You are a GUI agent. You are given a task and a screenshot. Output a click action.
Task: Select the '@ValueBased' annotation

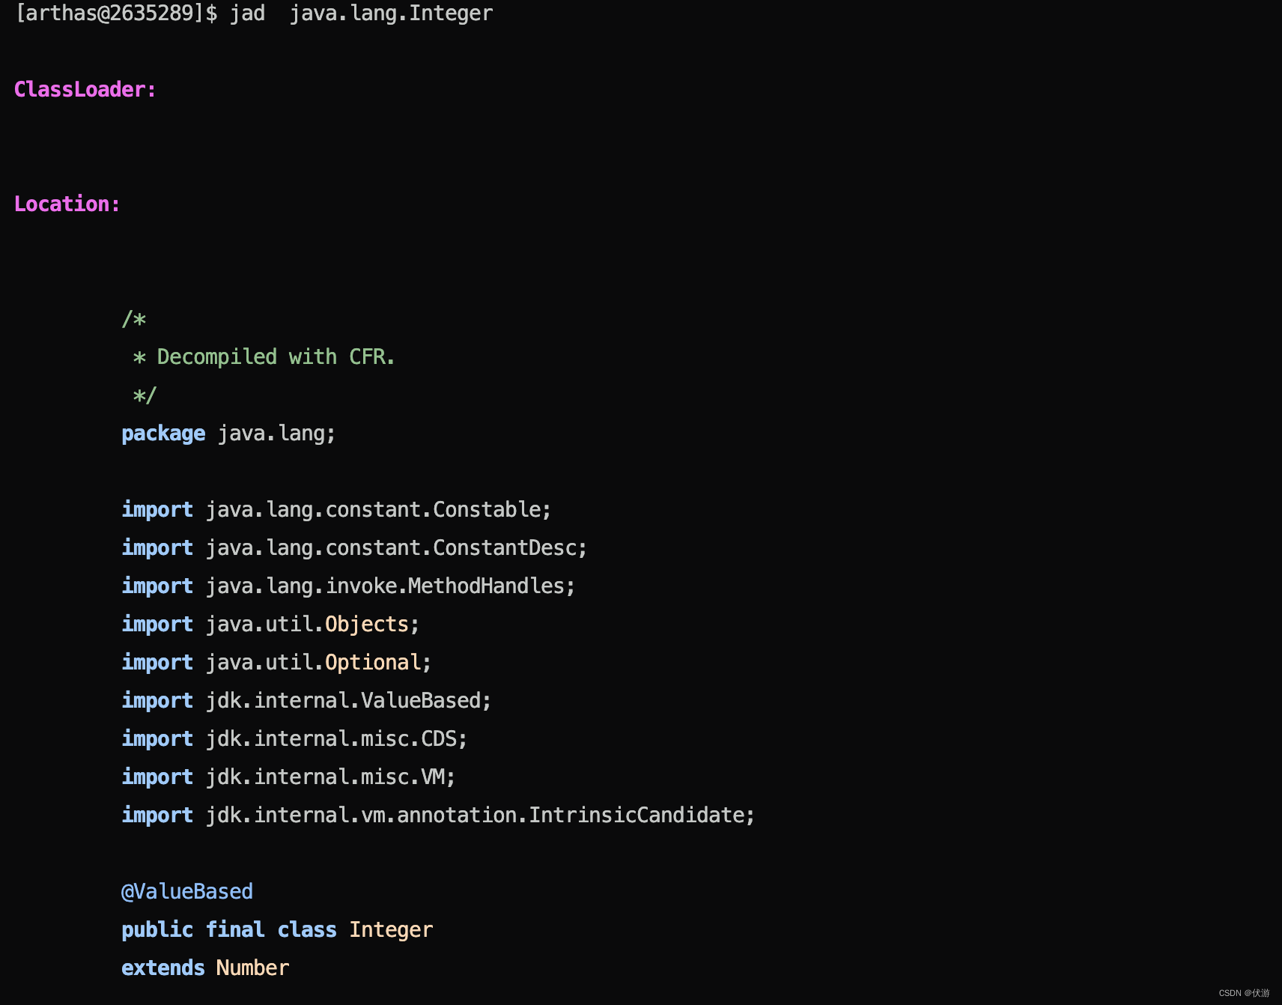pyautogui.click(x=187, y=891)
